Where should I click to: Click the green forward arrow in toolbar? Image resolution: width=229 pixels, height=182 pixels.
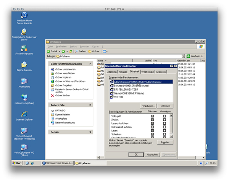[63, 51]
